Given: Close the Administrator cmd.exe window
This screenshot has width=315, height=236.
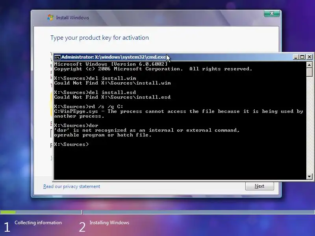Looking at the screenshot, I should pos(309,57).
